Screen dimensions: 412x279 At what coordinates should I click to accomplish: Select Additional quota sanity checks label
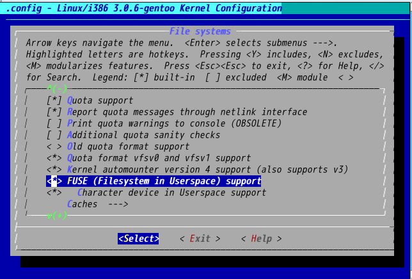tap(143, 135)
